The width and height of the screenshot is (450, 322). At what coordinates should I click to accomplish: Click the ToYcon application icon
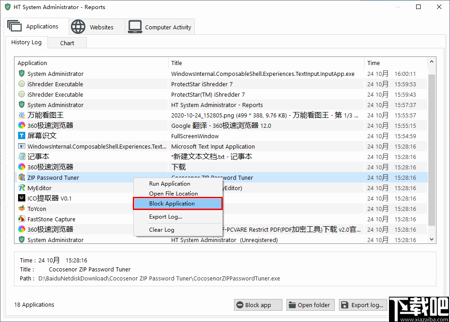coord(21,209)
